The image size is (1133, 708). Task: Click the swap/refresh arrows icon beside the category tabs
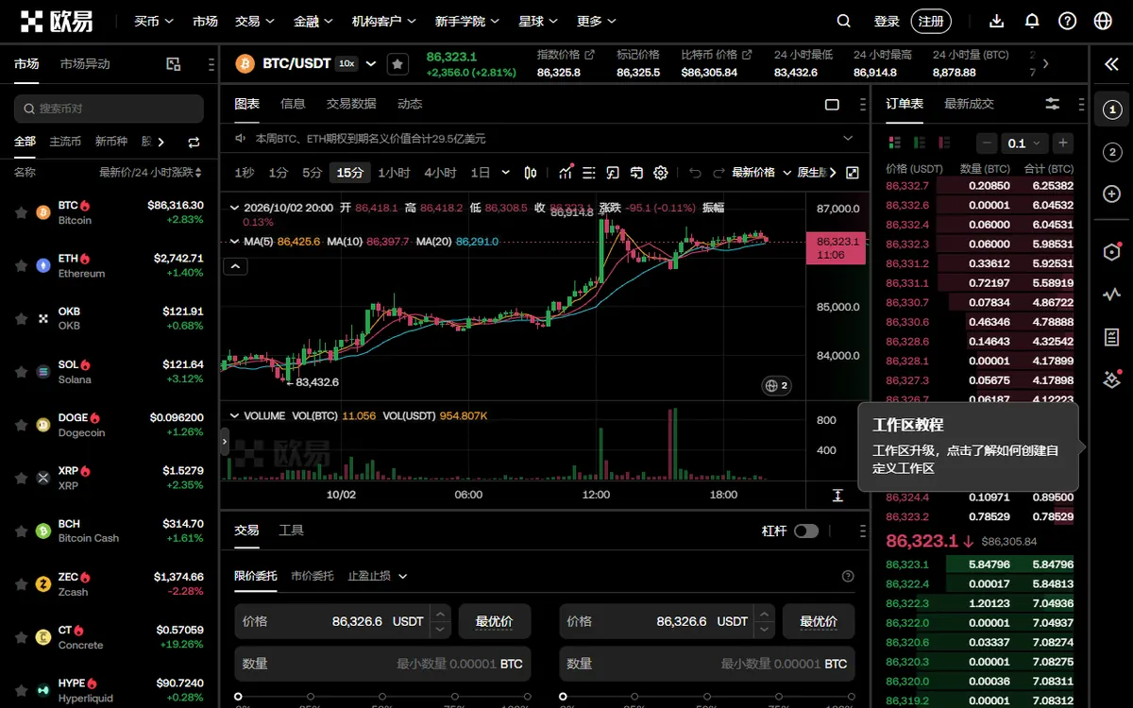coord(194,142)
